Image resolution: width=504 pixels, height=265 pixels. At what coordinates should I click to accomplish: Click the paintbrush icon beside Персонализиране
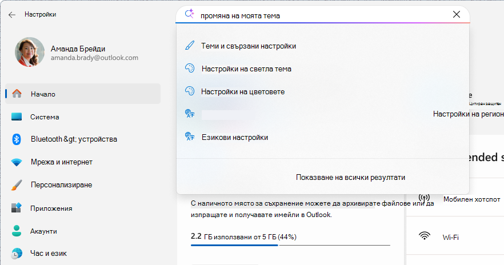coord(17,185)
